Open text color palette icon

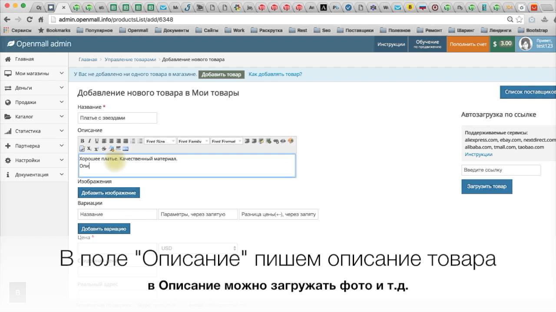coord(291,141)
